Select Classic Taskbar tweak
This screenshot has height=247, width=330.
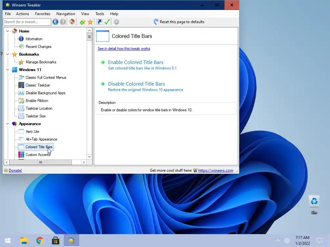[x=38, y=85]
